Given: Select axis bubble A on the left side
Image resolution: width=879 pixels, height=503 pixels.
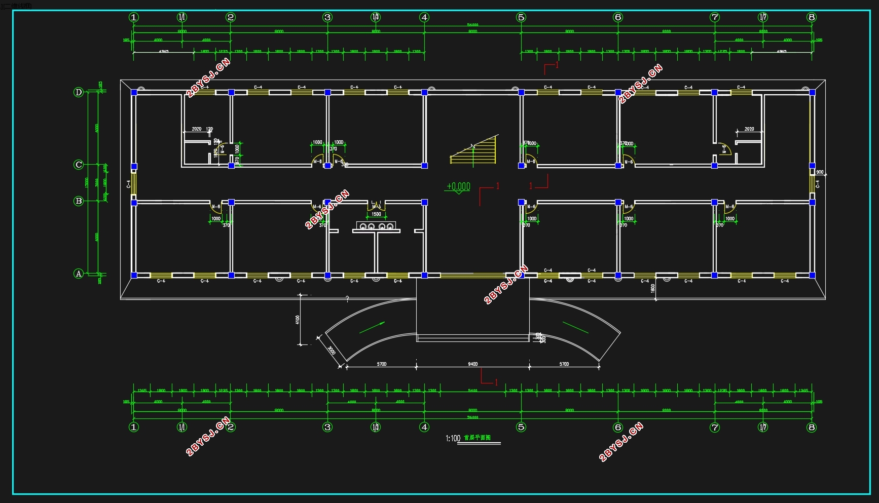Looking at the screenshot, I should point(79,274).
